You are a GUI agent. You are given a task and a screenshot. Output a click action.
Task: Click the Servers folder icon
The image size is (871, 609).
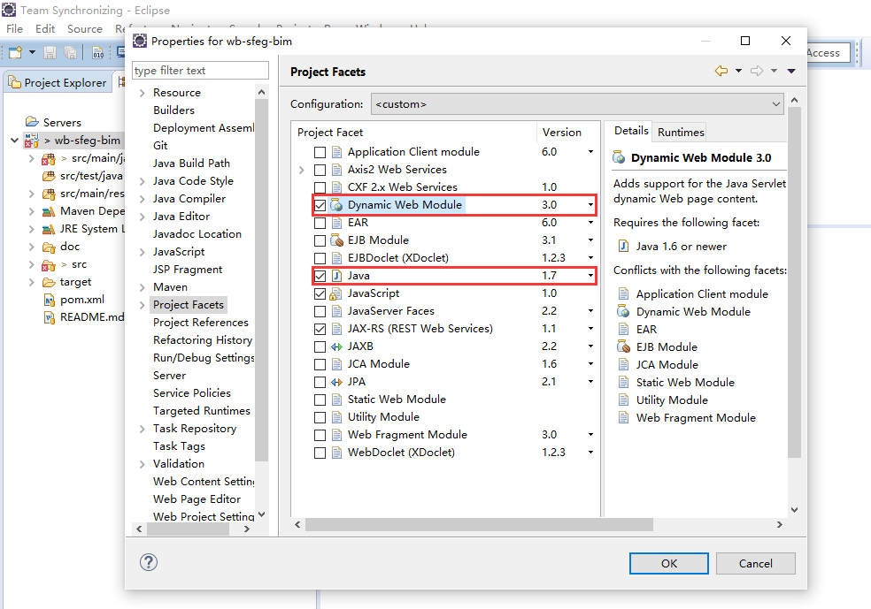(32, 122)
